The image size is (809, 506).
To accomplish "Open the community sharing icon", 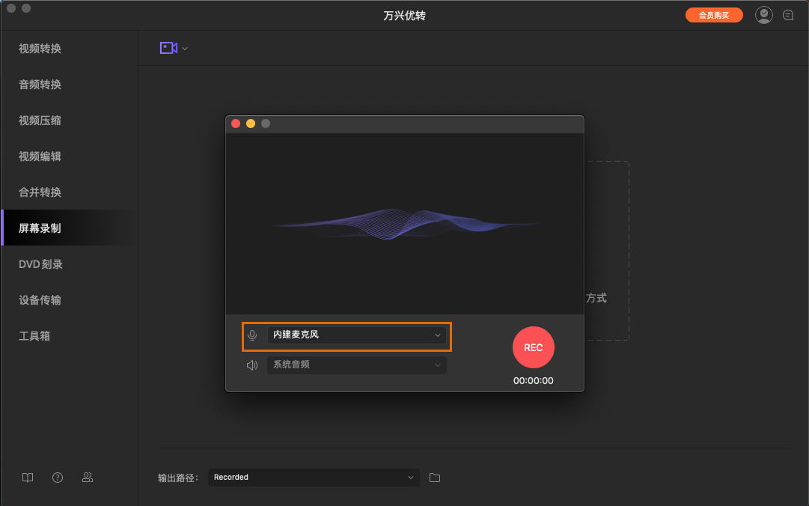I will 88,477.
